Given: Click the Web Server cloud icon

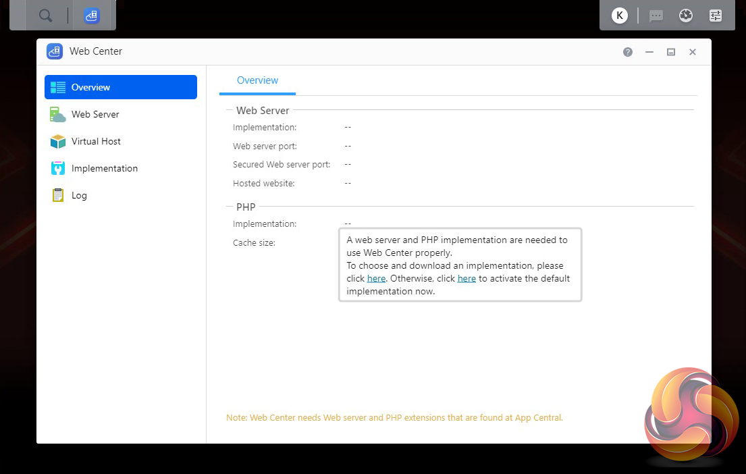Looking at the screenshot, I should pos(57,114).
